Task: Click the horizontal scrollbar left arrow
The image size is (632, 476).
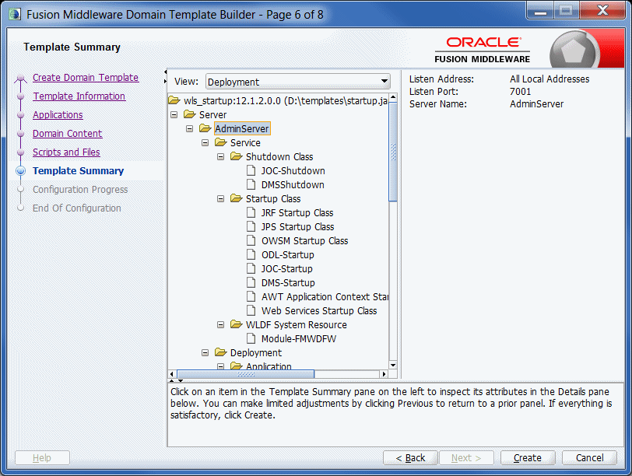Action: pyautogui.click(x=172, y=374)
